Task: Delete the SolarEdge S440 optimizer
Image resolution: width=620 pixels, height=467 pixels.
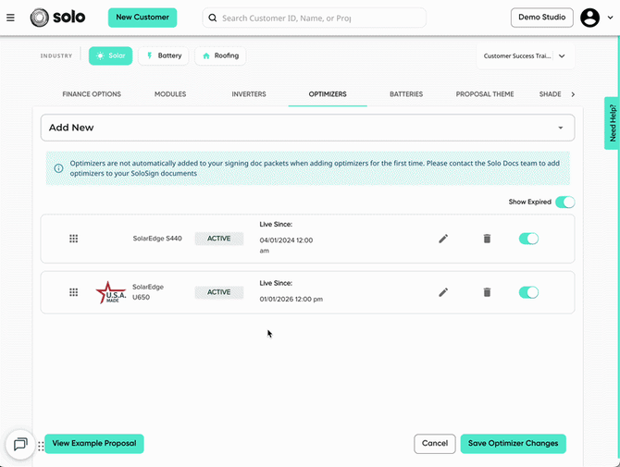Action: pyautogui.click(x=487, y=239)
